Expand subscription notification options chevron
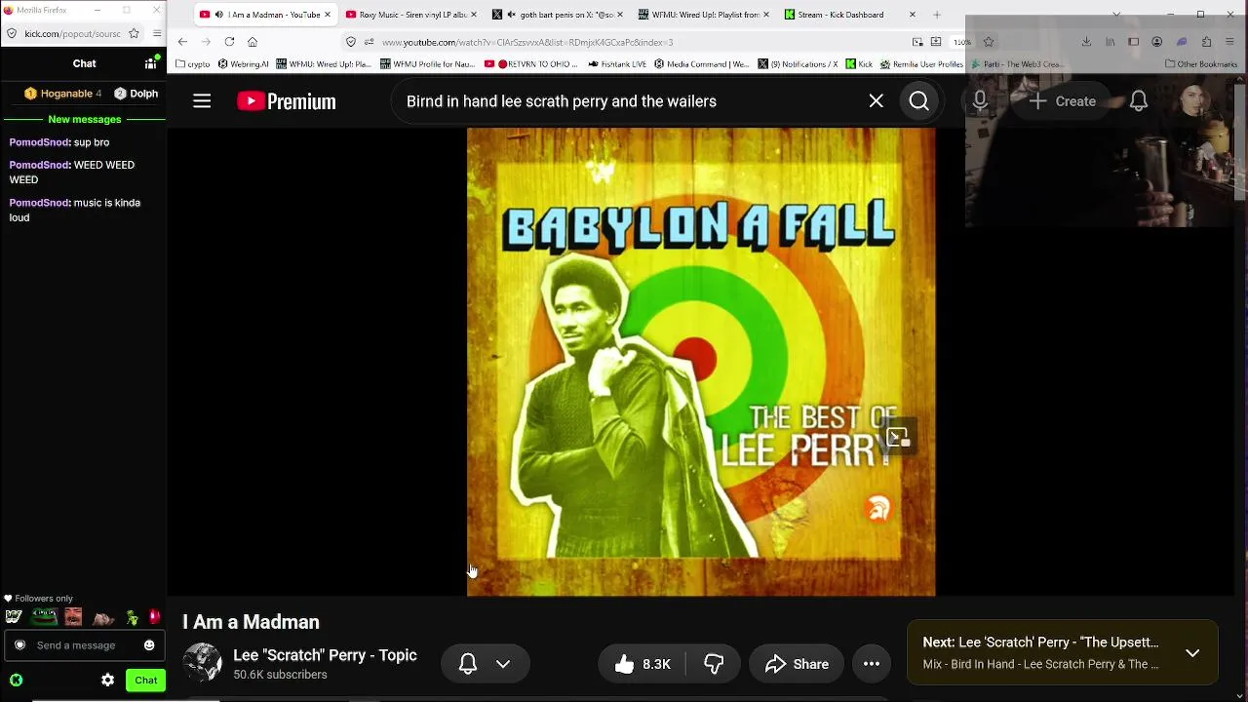 click(x=503, y=664)
